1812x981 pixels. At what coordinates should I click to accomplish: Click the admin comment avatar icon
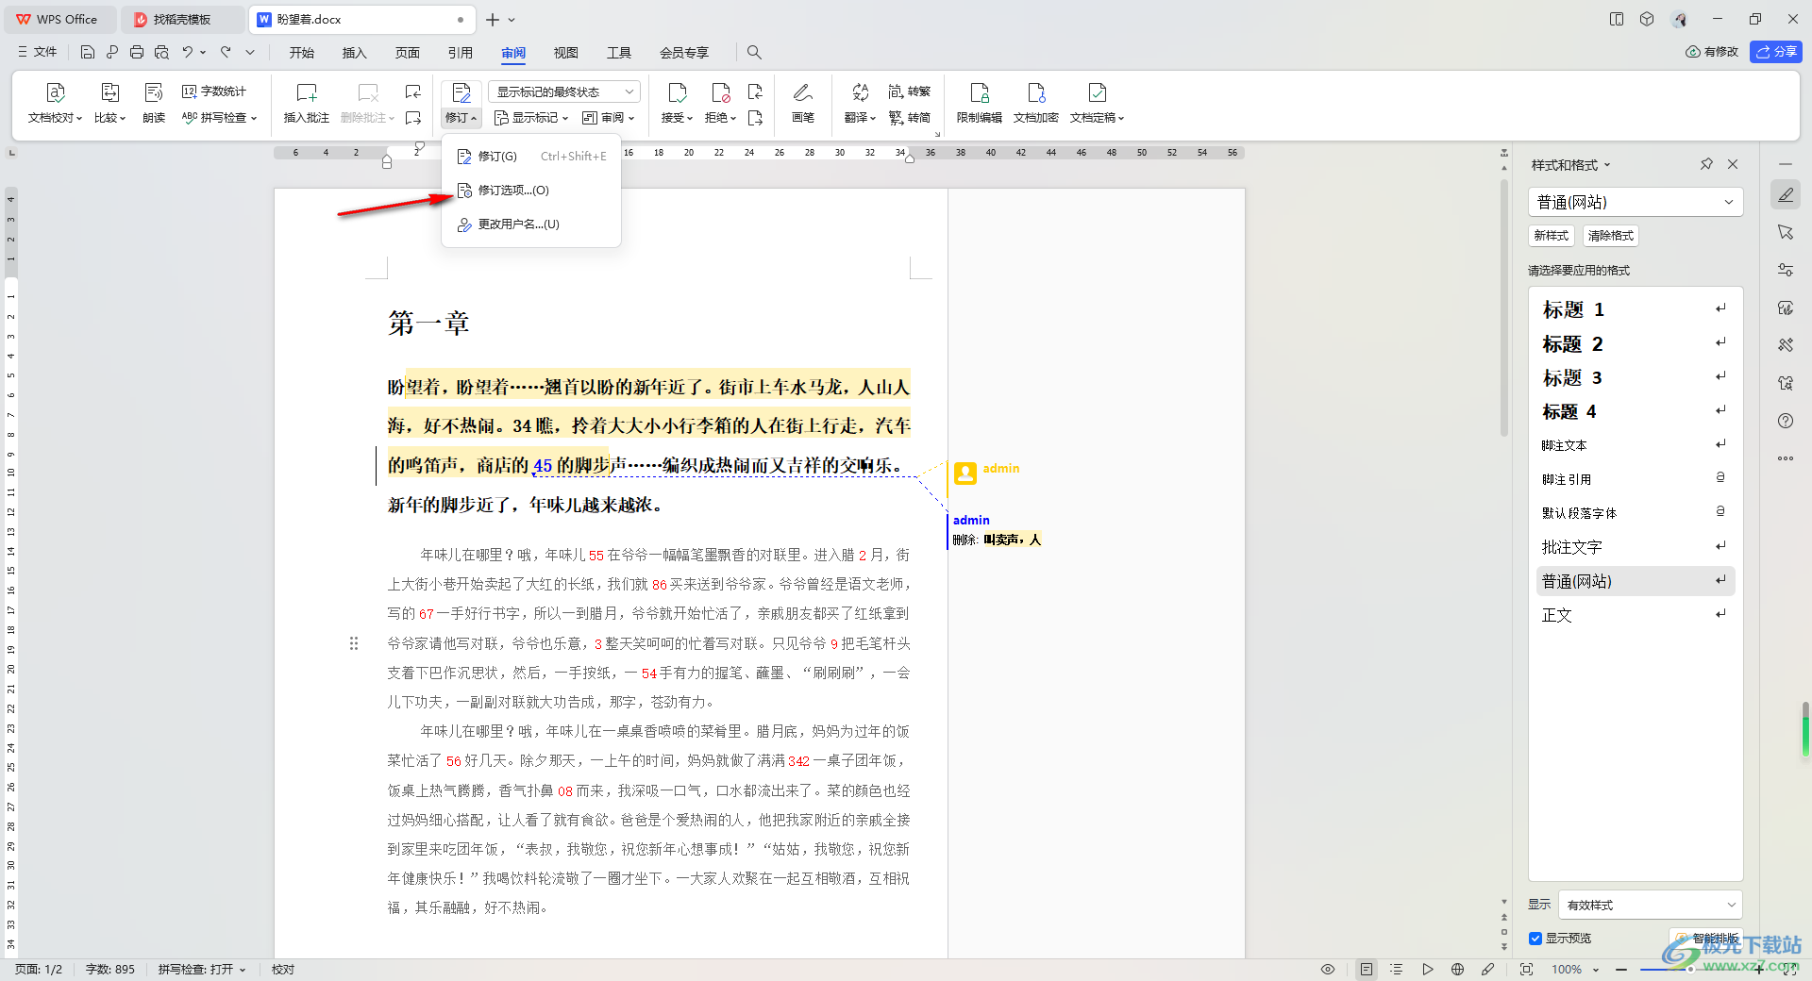point(965,473)
